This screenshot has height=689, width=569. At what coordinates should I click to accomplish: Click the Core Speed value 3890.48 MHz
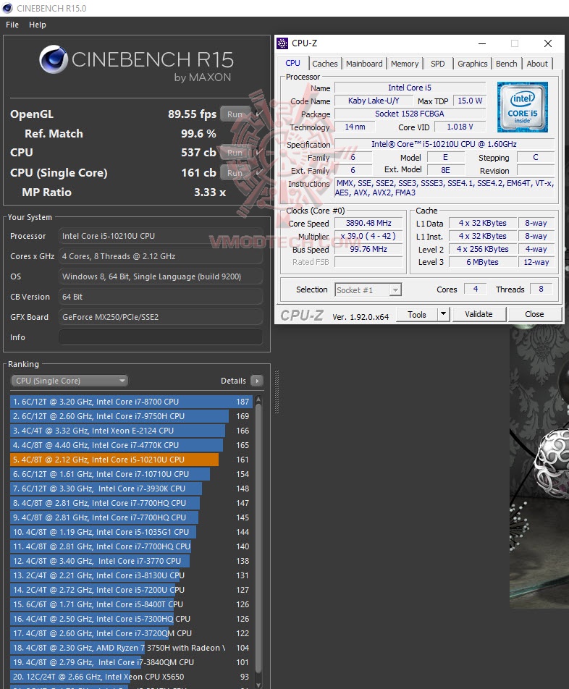pos(368,223)
